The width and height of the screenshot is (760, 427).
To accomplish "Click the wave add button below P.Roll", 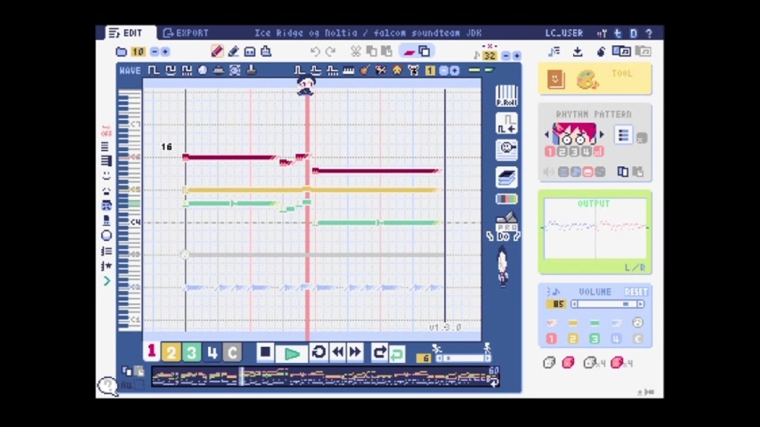I will [507, 123].
